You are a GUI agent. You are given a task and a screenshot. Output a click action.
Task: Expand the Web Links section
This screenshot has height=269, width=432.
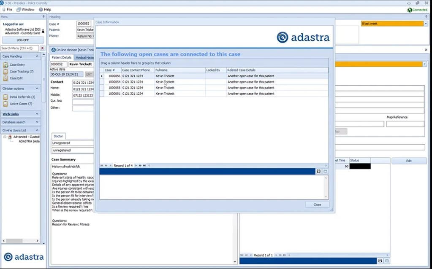pyautogui.click(x=37, y=114)
